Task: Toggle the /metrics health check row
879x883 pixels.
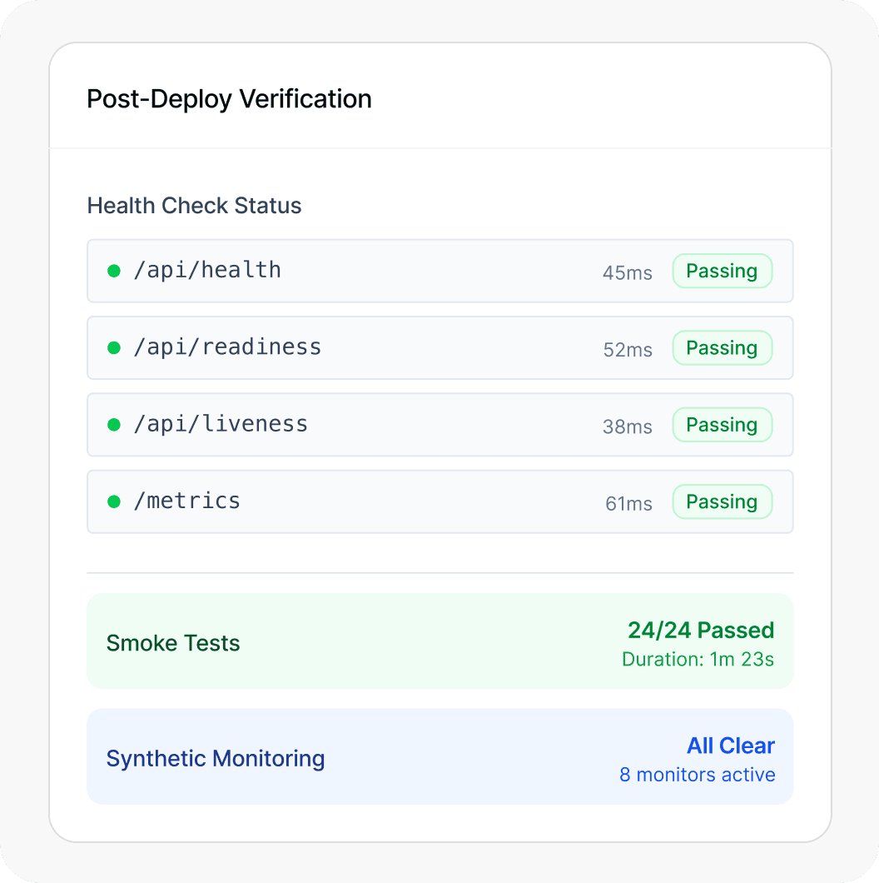Action: coord(440,501)
